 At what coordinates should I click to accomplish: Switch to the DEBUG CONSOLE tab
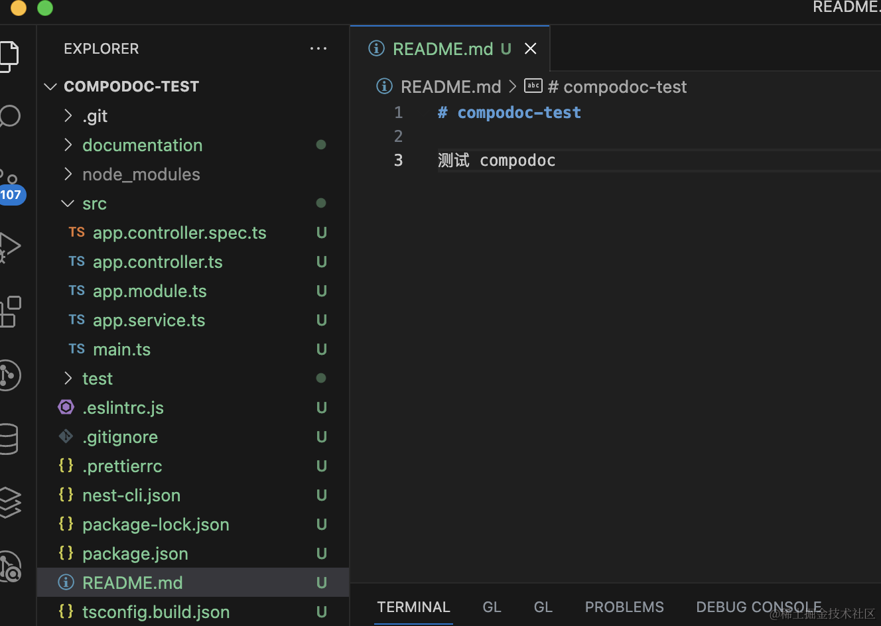(759, 607)
